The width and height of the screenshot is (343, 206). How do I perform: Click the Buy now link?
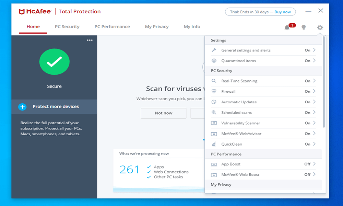[x=283, y=12]
